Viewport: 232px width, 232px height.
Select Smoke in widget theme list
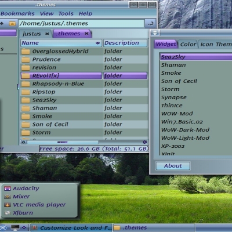pyautogui.click(x=196, y=73)
